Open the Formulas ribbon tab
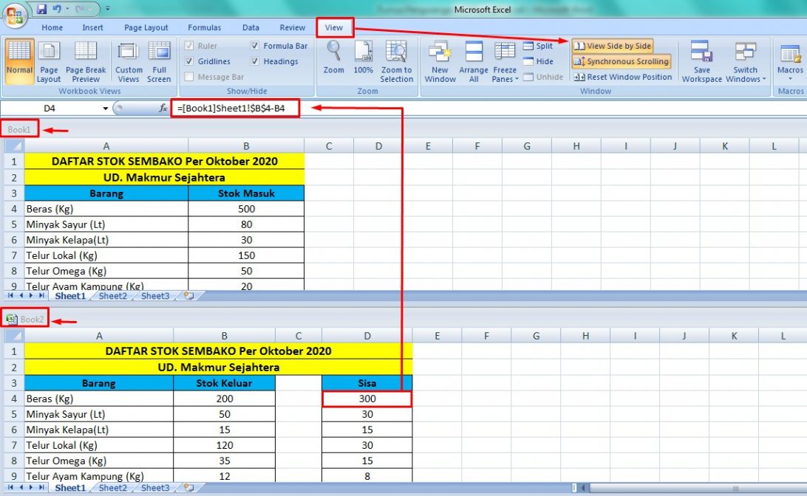 (204, 28)
